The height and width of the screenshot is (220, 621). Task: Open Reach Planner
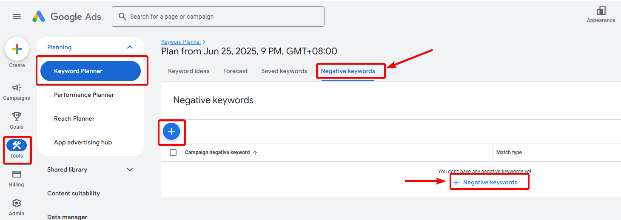74,118
